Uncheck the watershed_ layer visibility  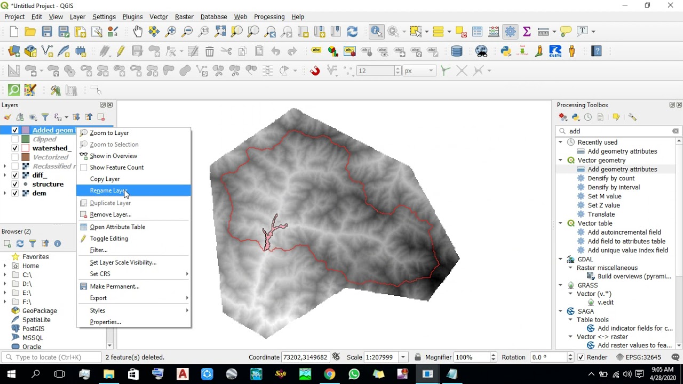[x=15, y=148]
